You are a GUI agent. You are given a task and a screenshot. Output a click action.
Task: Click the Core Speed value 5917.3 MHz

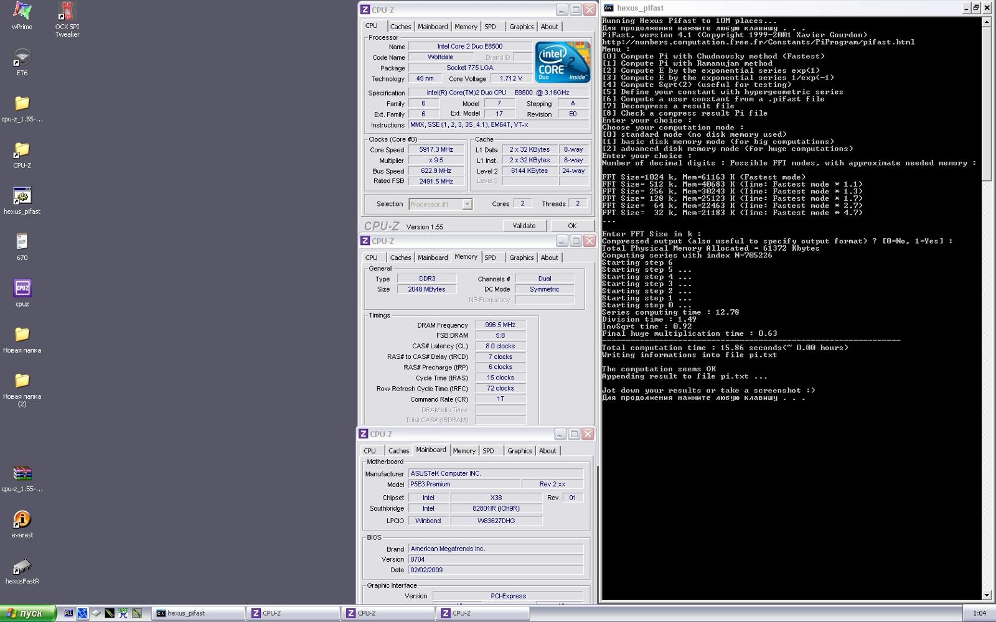coord(436,150)
